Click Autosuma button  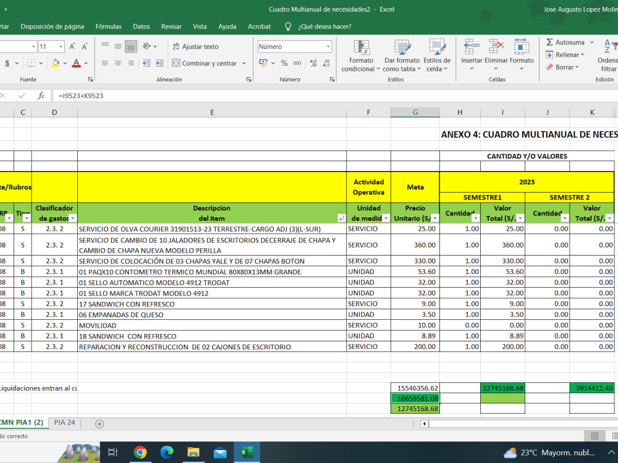coord(565,42)
